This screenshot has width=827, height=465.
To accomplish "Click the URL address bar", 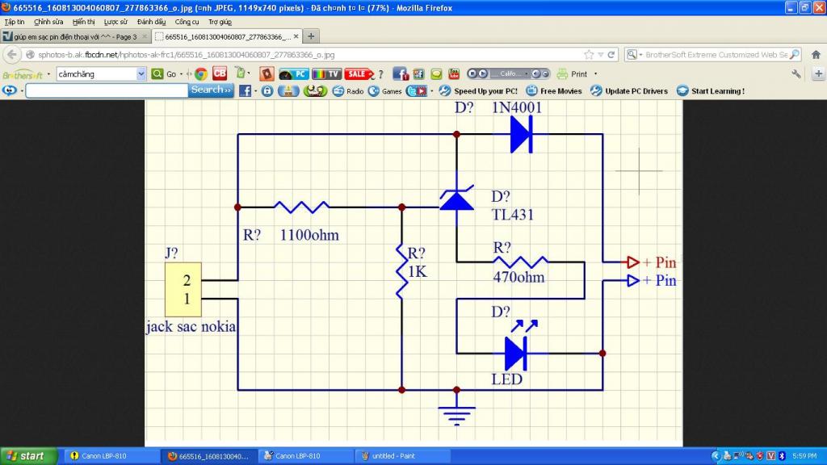I will coord(309,55).
